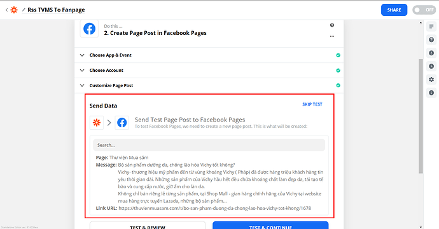This screenshot has height=229, width=439.
Task: Click the Rss TVMS To Fanpage title
Action: (56, 10)
